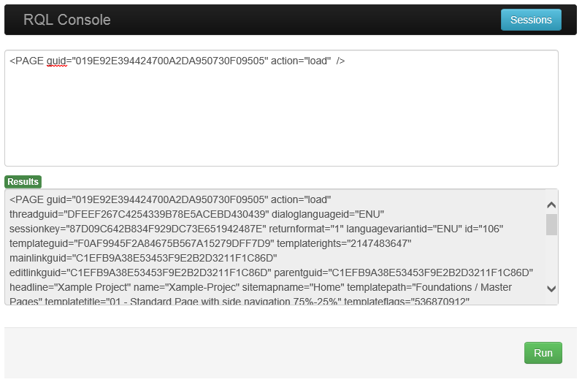Image resolution: width=582 pixels, height=385 pixels.
Task: Click the templateguid value in results
Action: (x=174, y=243)
